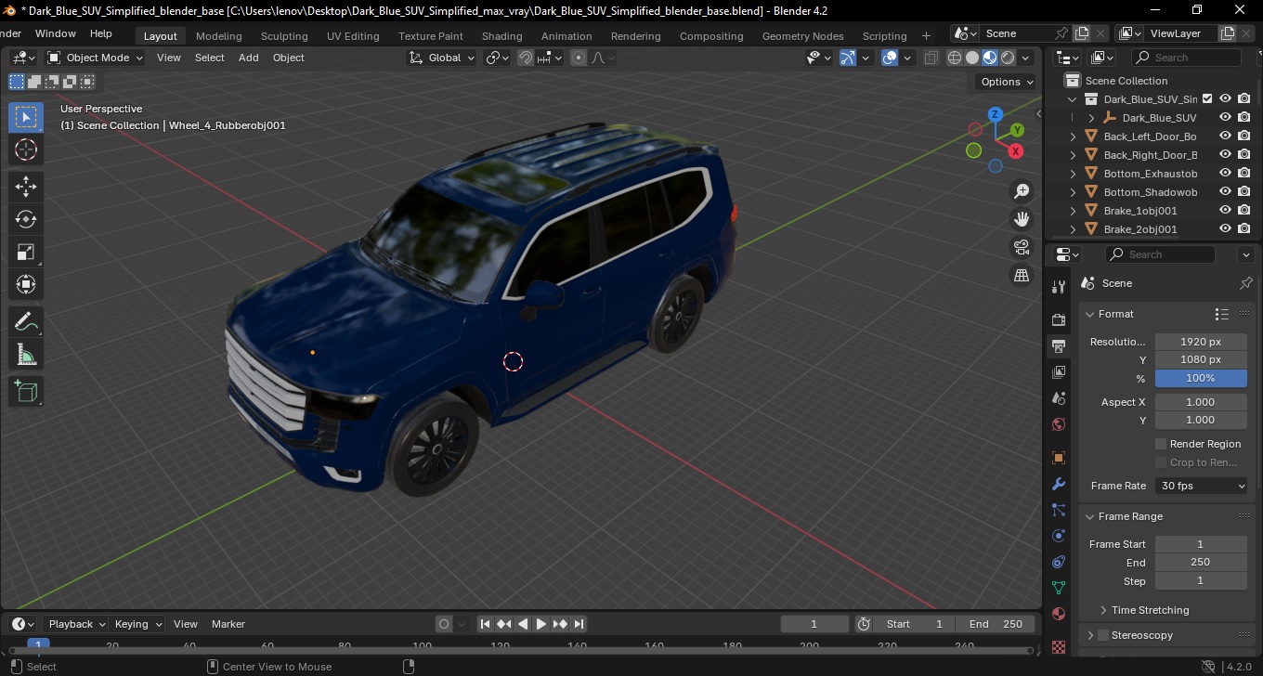Viewport: 1263px width, 676px height.
Task: Open the Scene properties tab icon
Action: click(x=1059, y=398)
